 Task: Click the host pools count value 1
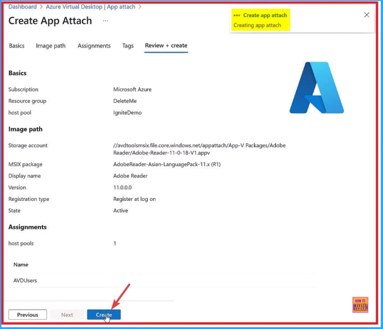tap(114, 244)
